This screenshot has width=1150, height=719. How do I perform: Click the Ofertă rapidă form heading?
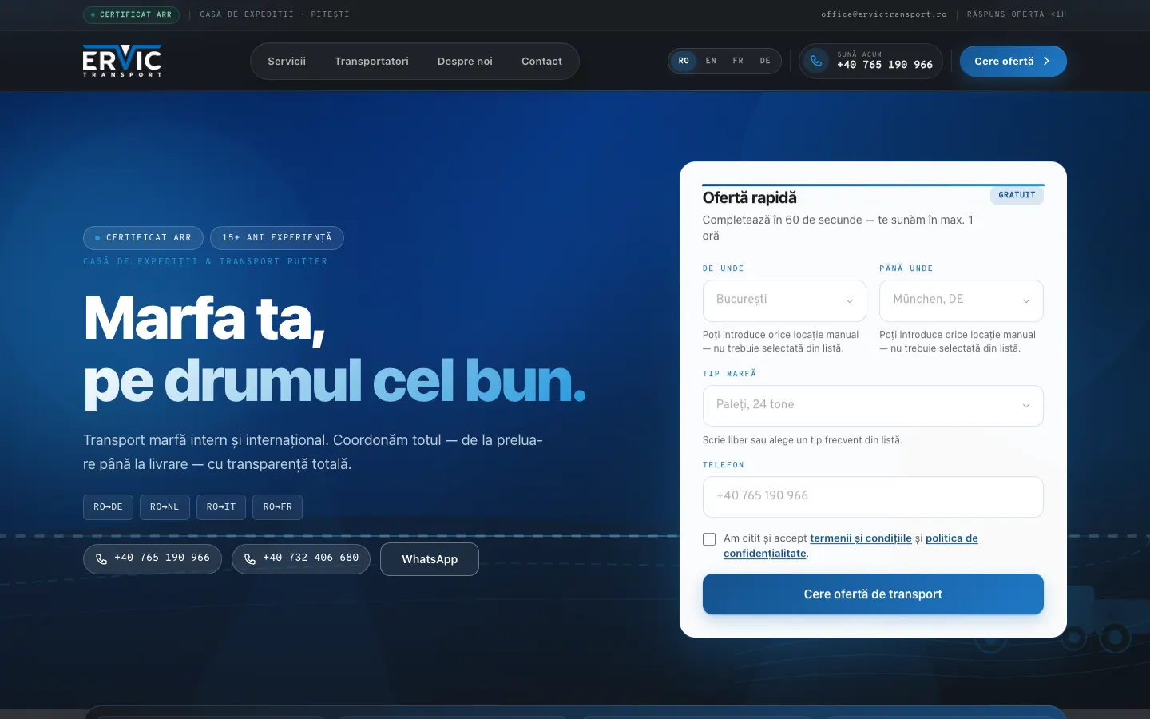750,197
